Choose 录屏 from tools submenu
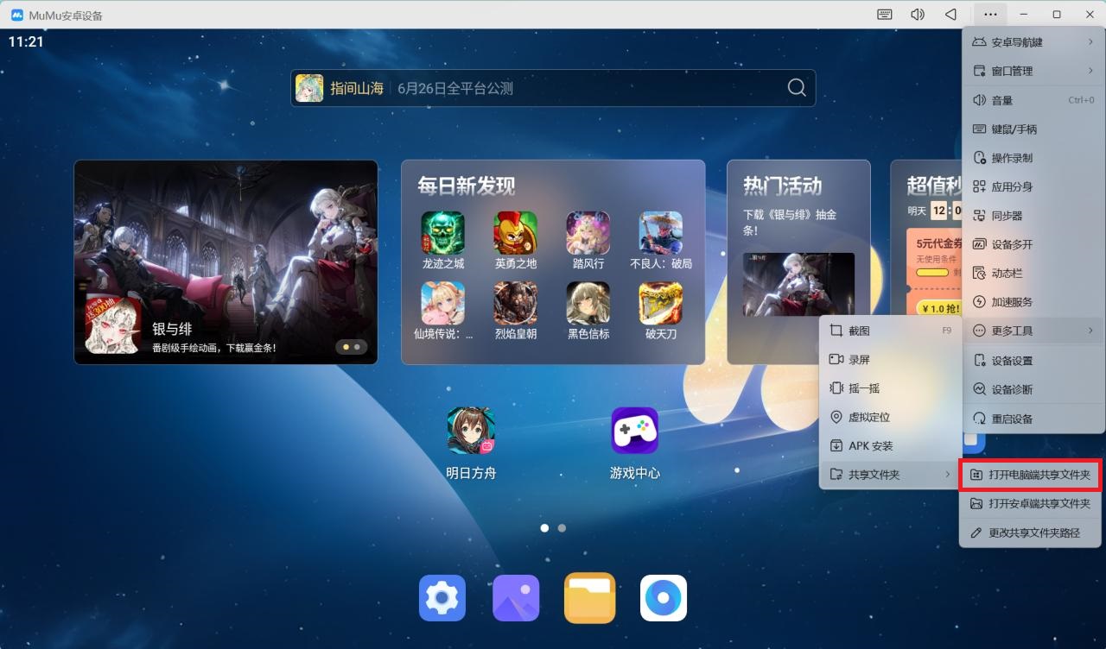This screenshot has width=1106, height=649. click(x=890, y=359)
